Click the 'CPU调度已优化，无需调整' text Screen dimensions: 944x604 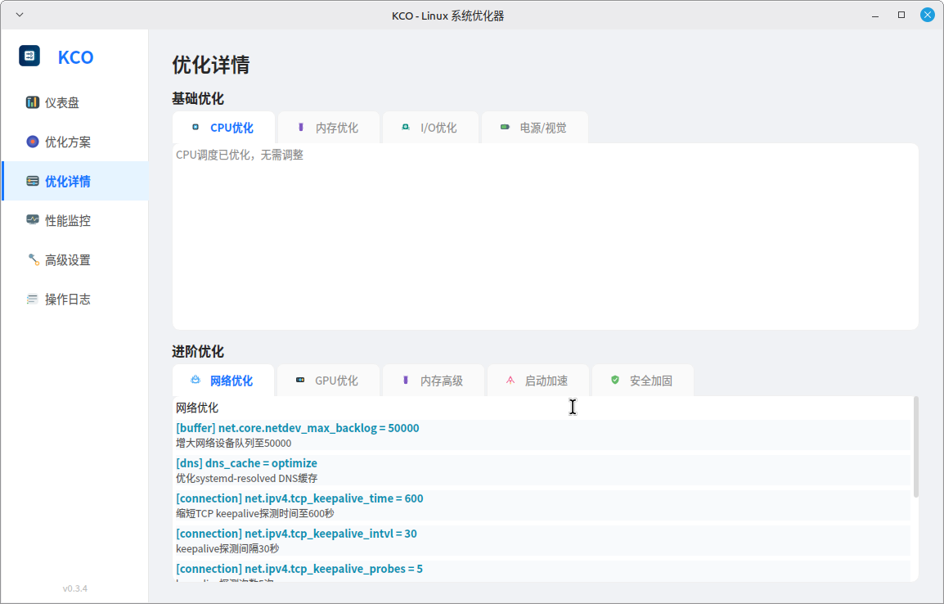pos(240,155)
